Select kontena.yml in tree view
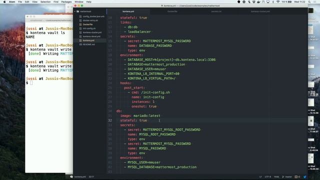The height and width of the screenshot is (180, 320). 88,40
